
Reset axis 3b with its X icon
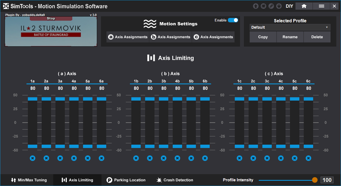tap(164, 158)
